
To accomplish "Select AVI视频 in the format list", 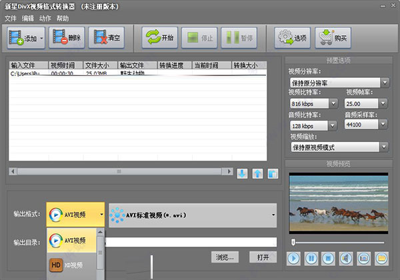I will click(x=72, y=240).
